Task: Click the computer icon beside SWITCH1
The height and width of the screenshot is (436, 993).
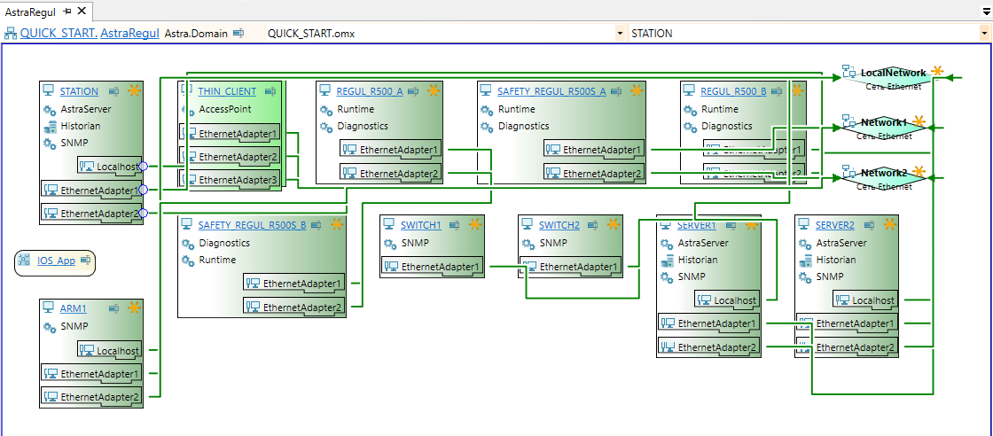Action: click(x=389, y=225)
